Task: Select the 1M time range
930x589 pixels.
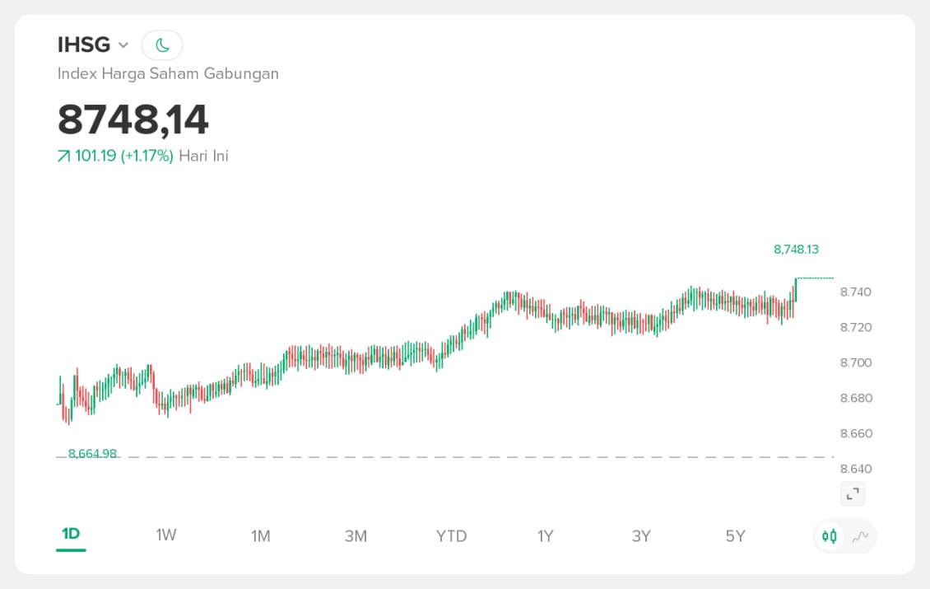Action: pos(261,536)
